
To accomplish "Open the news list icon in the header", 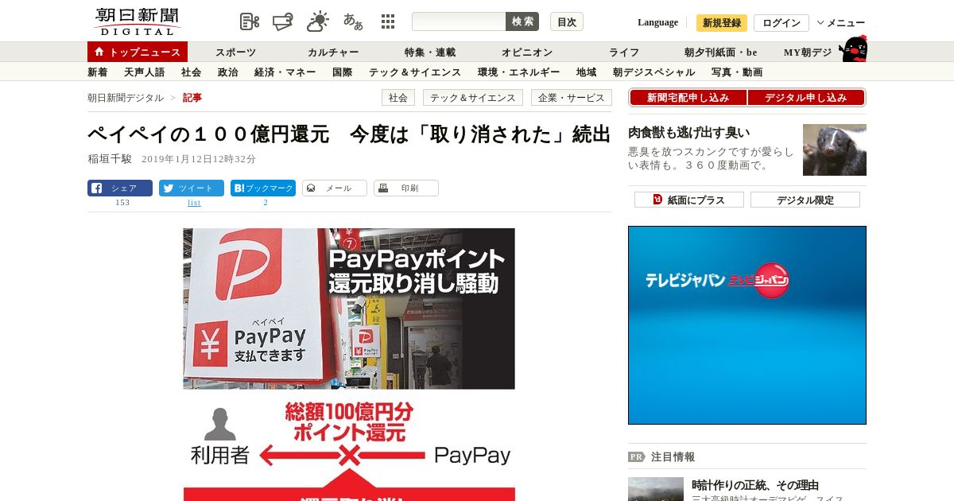I will pos(250,21).
